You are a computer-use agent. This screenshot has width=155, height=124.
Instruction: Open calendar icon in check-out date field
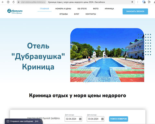click(102, 119)
